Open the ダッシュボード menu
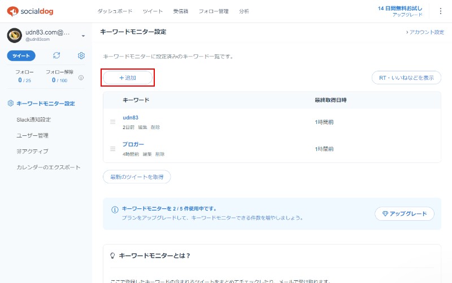Viewport: 452px width, 283px height. (x=115, y=11)
